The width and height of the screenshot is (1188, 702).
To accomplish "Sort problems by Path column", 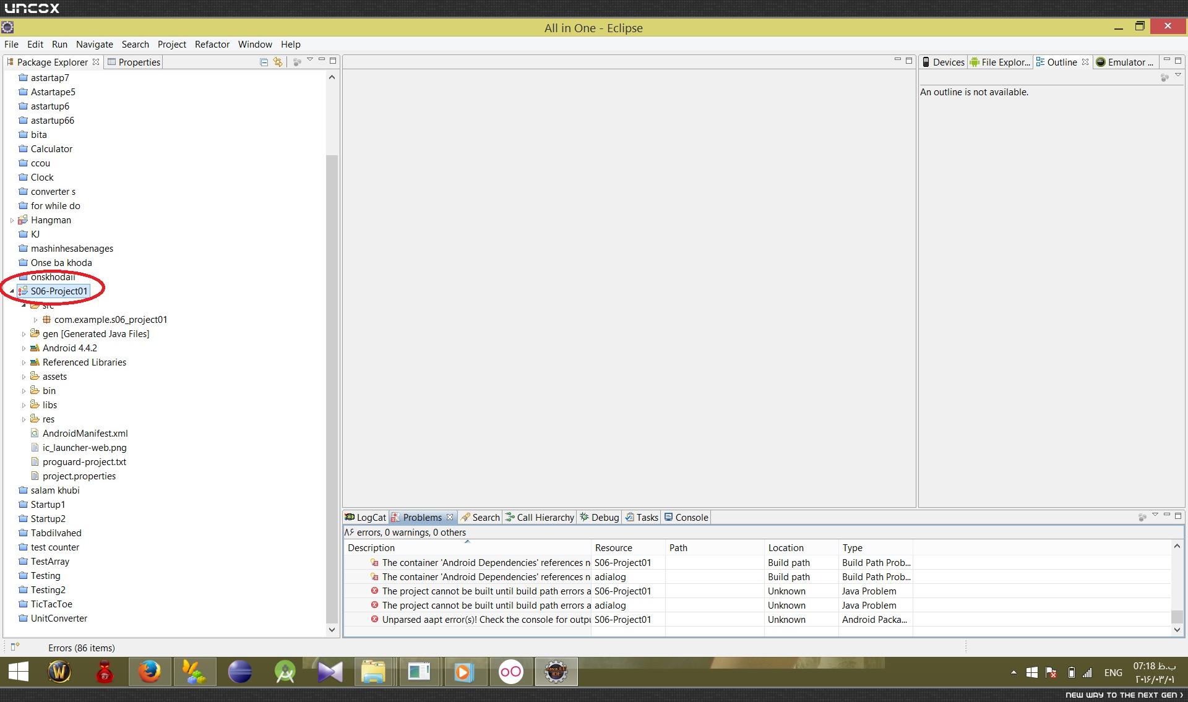I will (715, 548).
